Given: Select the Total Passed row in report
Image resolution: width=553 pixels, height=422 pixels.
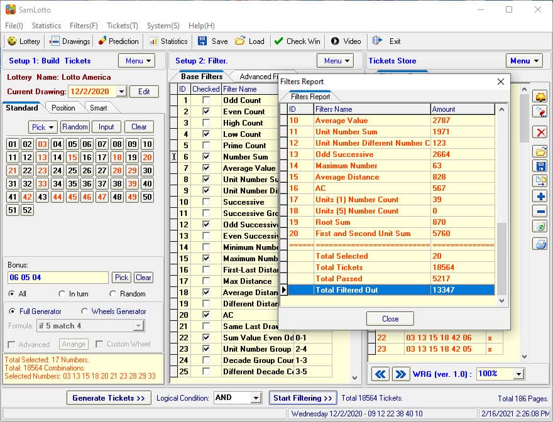Looking at the screenshot, I should coord(391,279).
